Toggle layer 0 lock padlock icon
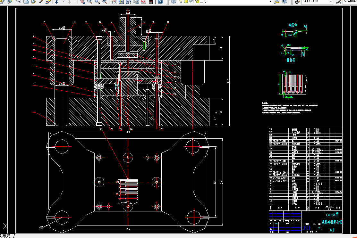 tap(197, 2)
